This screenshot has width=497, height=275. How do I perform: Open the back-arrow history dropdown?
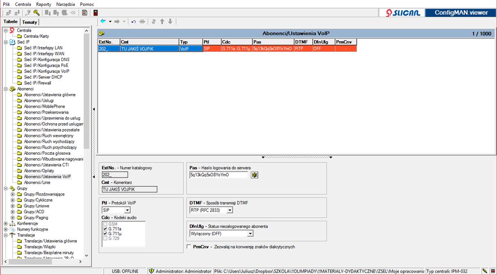point(110,21)
